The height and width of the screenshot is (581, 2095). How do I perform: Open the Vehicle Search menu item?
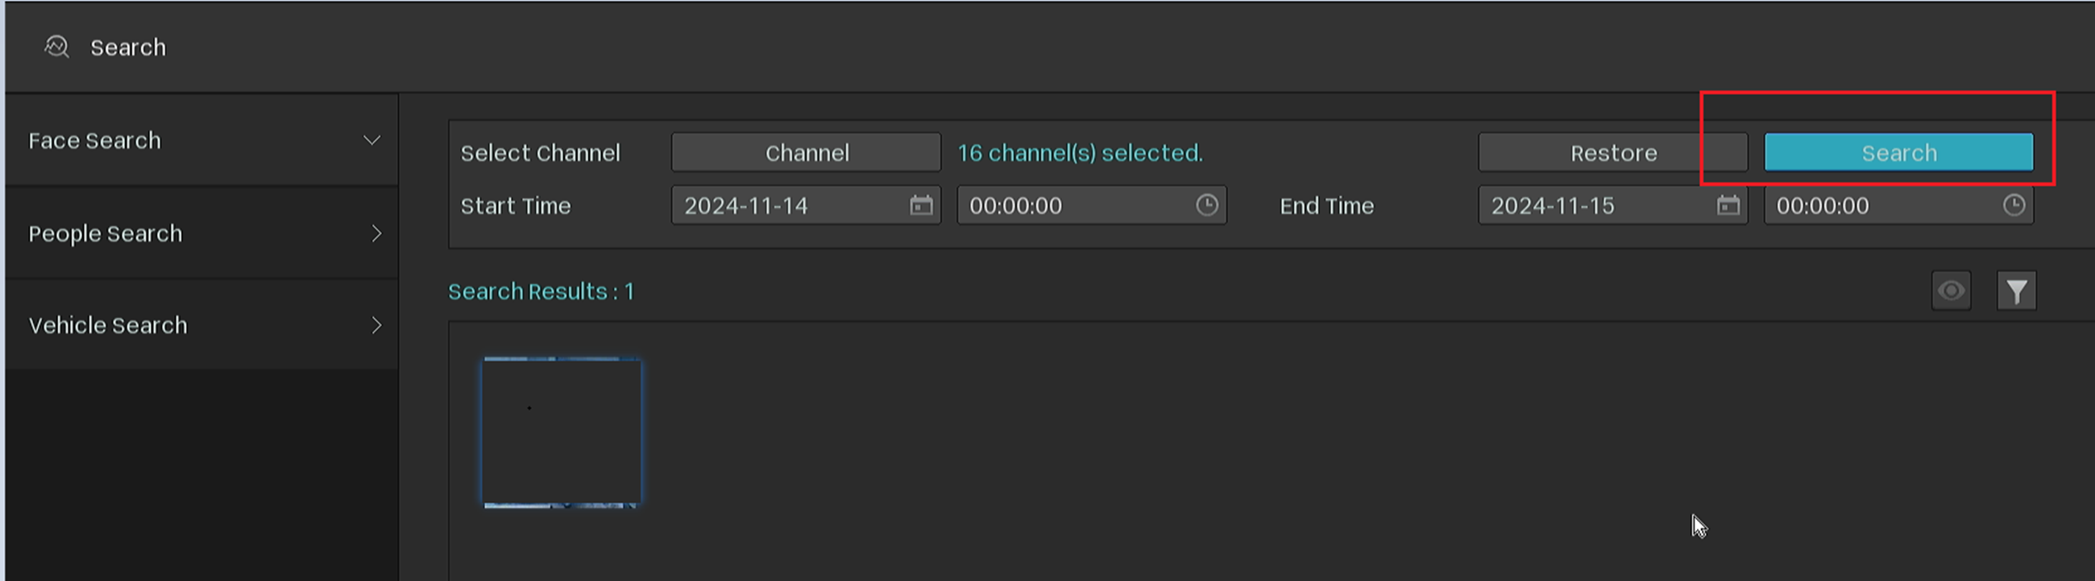click(x=108, y=326)
